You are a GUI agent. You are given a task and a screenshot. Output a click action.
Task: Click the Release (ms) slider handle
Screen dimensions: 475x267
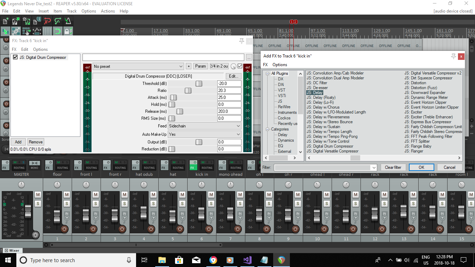pyautogui.click(x=180, y=111)
